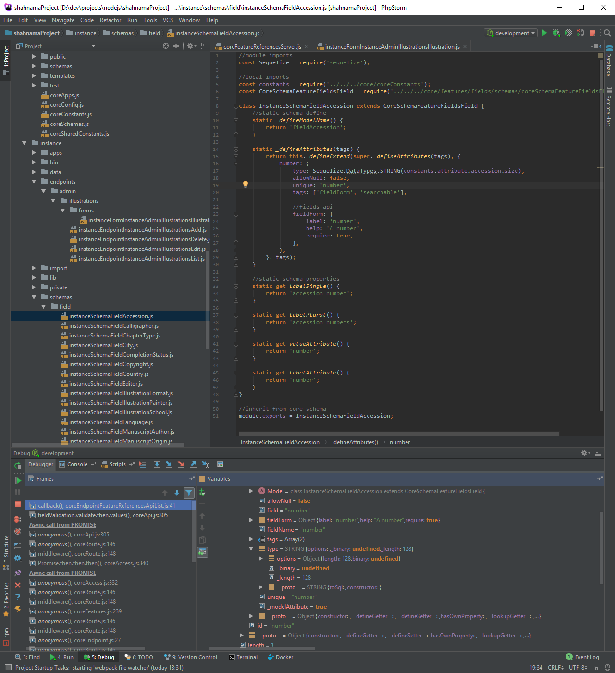Click the Step Into icon in the debug toolbar
Viewport: 615px width, 673px height.
[x=169, y=464]
